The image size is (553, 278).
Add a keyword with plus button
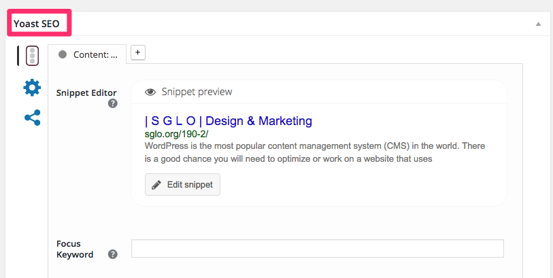[x=138, y=52]
